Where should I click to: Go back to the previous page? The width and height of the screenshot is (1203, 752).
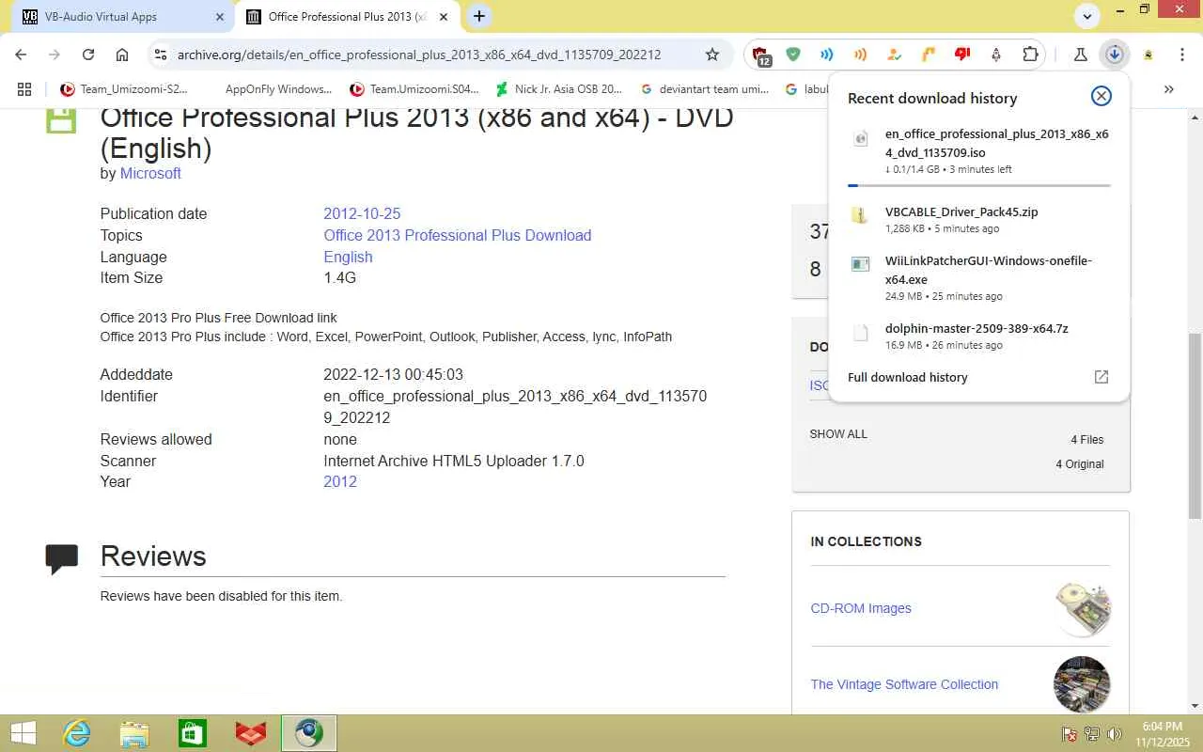pos(21,55)
